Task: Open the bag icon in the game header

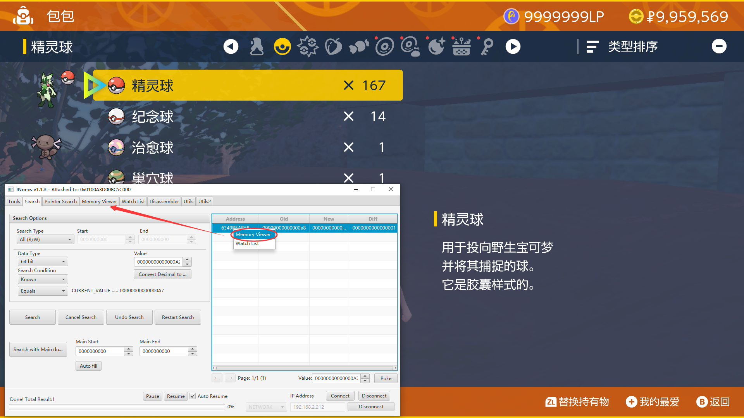Action: tap(23, 16)
